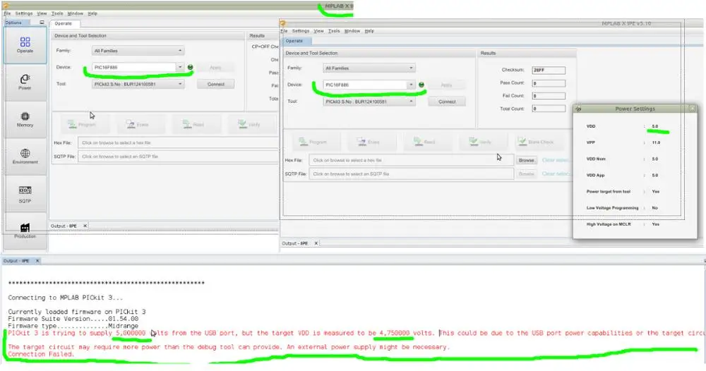Focus SQTP File field in back window
Viewport: 706px width, 371px height.
pos(178,157)
